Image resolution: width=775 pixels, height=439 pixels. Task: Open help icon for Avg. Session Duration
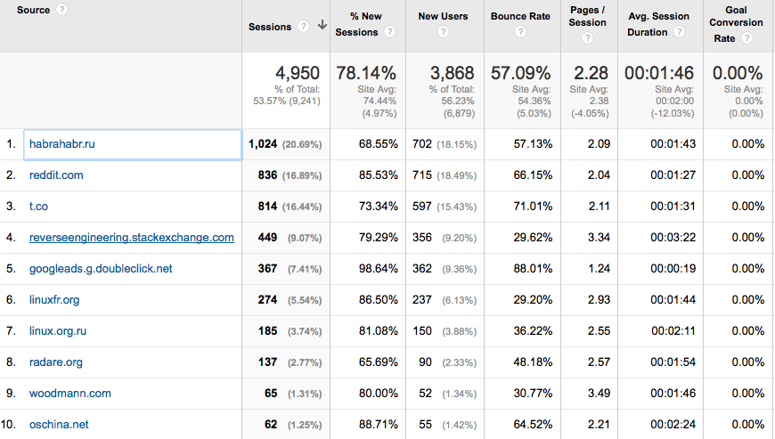pos(679,32)
